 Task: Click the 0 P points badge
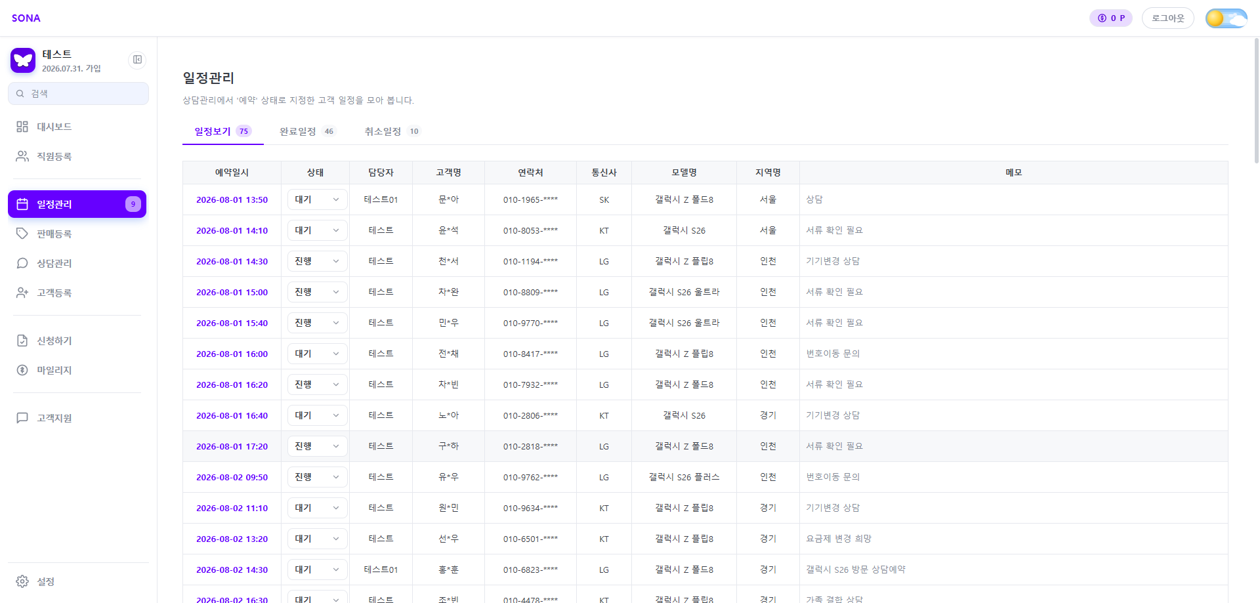coord(1111,18)
